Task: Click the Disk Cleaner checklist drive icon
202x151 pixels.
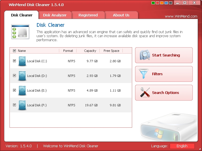Action: (x=20, y=32)
